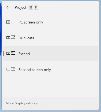The width and height of the screenshot is (101, 112).
Task: Click the active monitor icon for Second screen only
Action: click(13, 69)
